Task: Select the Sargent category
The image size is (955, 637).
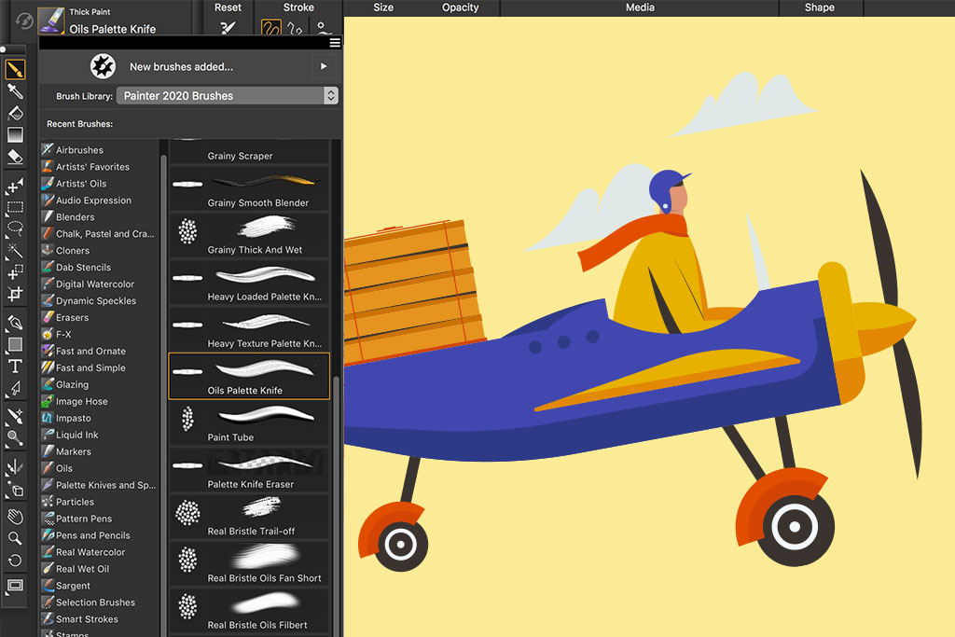Action: tap(99, 585)
